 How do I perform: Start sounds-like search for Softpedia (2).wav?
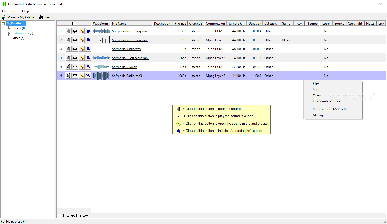tap(88, 67)
